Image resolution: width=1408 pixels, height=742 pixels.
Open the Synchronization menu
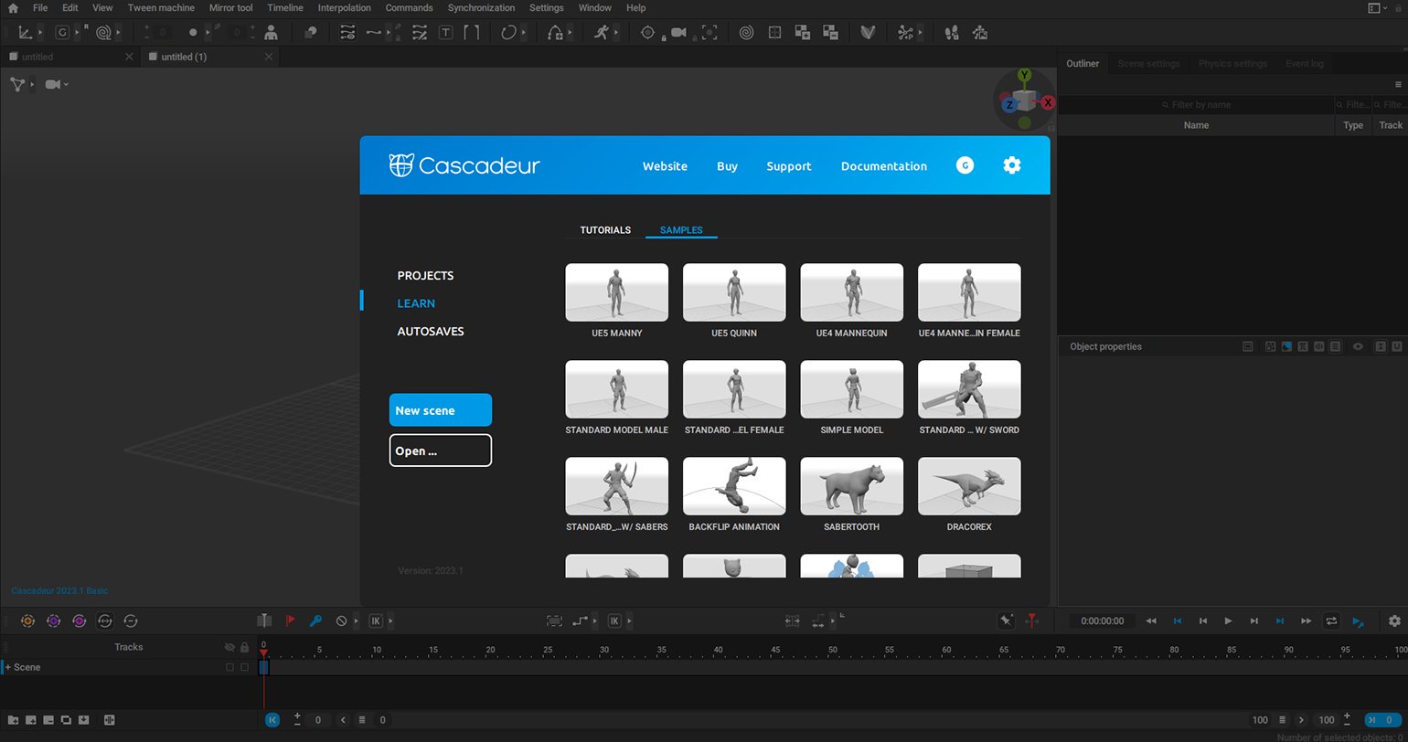[x=481, y=8]
